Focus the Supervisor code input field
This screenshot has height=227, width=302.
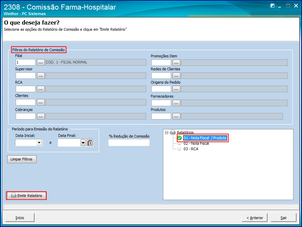pos(26,75)
